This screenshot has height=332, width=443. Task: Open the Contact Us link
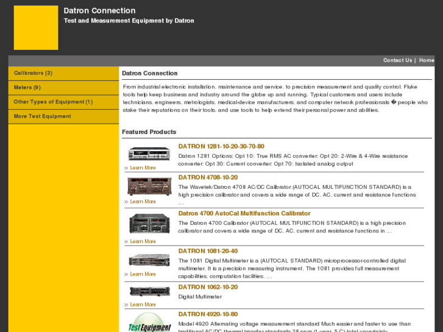tap(397, 60)
